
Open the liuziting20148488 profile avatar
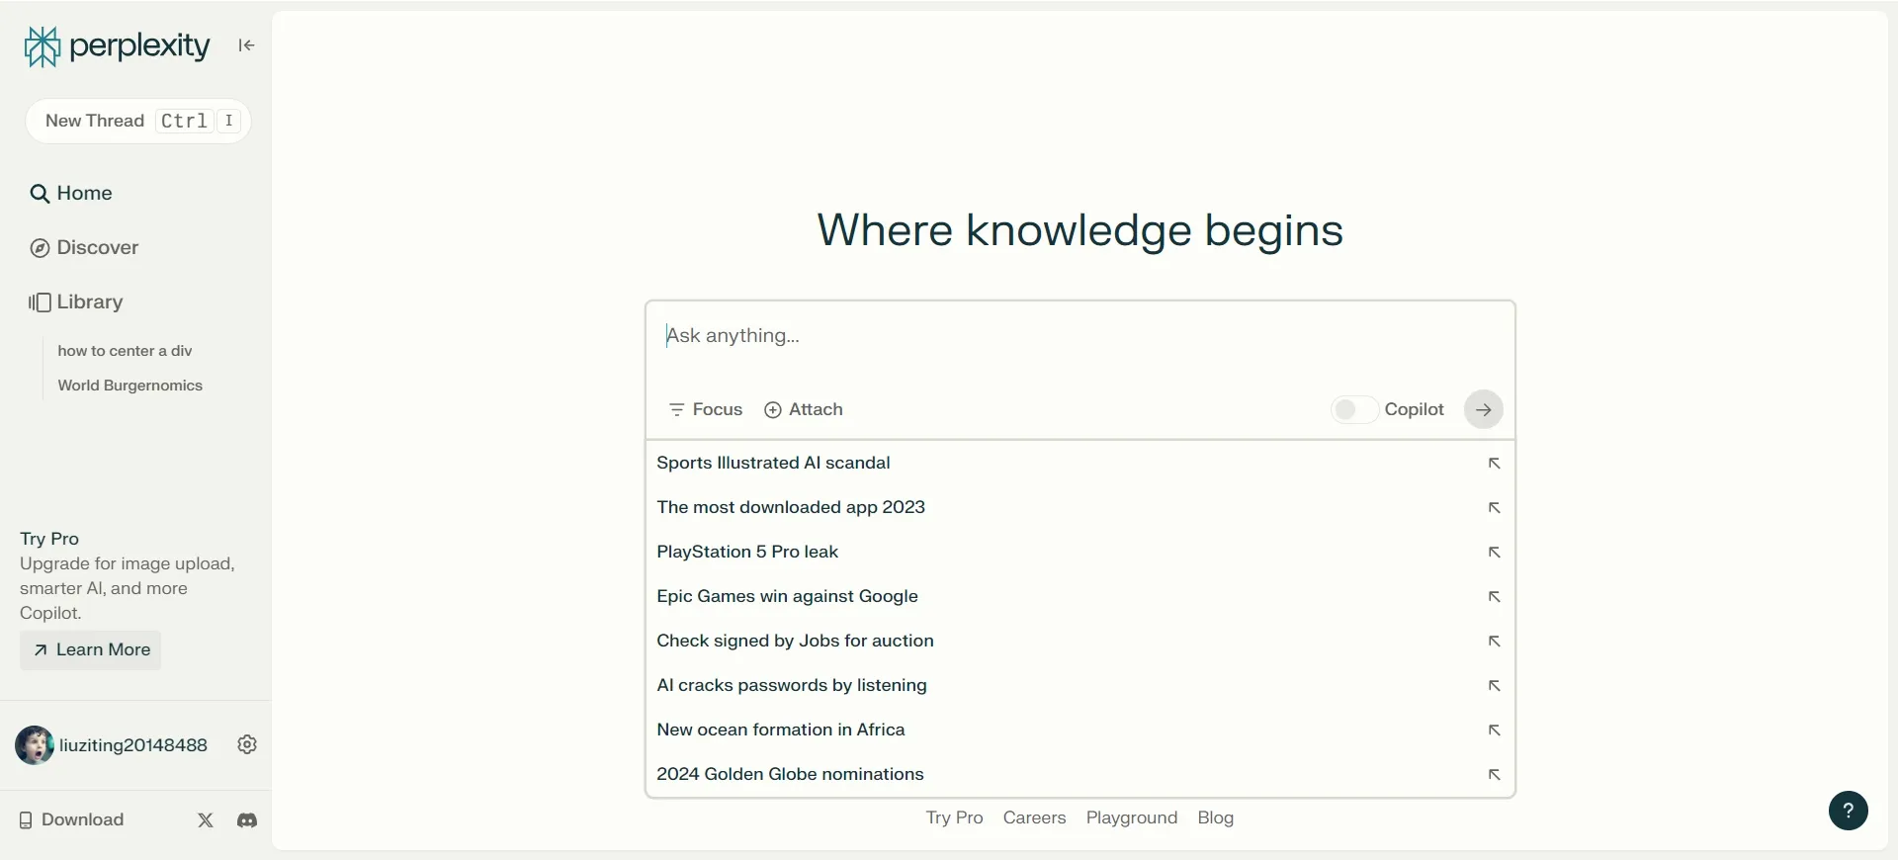[x=35, y=745]
